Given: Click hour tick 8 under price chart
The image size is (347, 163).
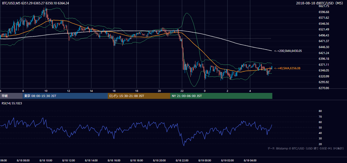Looking at the screenshot, I should pyautogui.click(x=23, y=91).
